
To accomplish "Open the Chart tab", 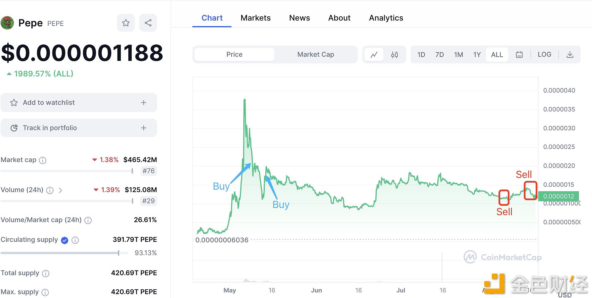I will coord(212,18).
